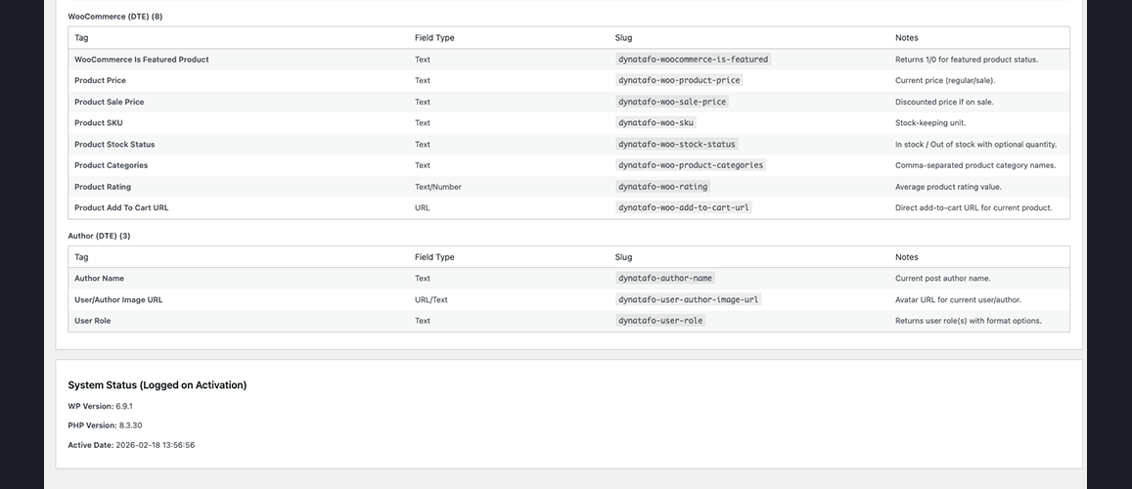Select the dynatafo-woo-add-to-cart-url slug
The image size is (1132, 489).
pos(684,207)
